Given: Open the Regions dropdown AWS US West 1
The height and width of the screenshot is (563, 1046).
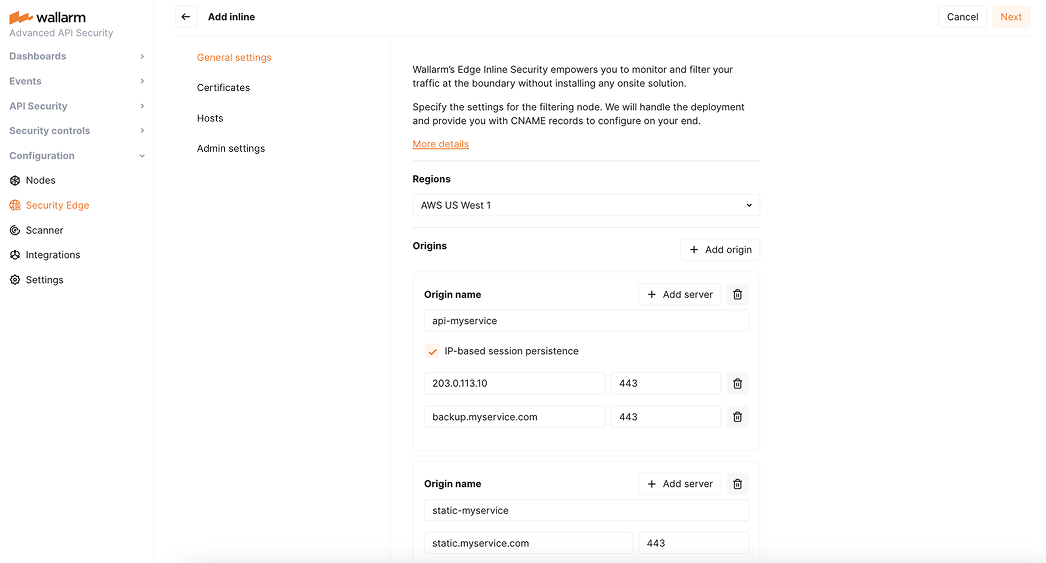Looking at the screenshot, I should 586,205.
